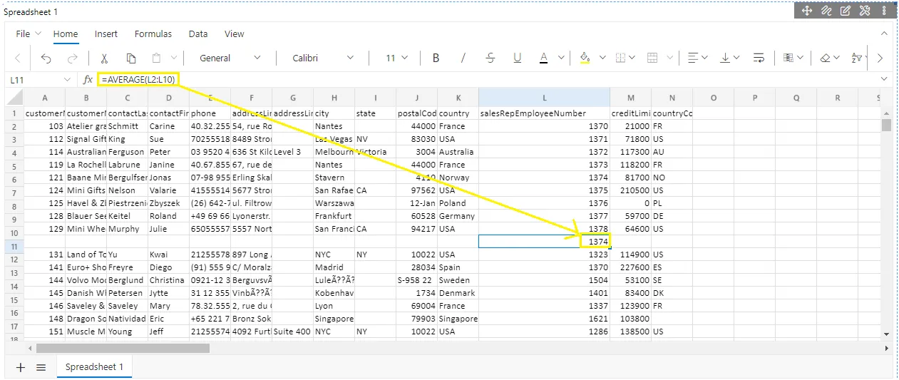Viewport: 899px width, 380px height.
Task: Click the cell with value 210500
Action: coord(630,190)
